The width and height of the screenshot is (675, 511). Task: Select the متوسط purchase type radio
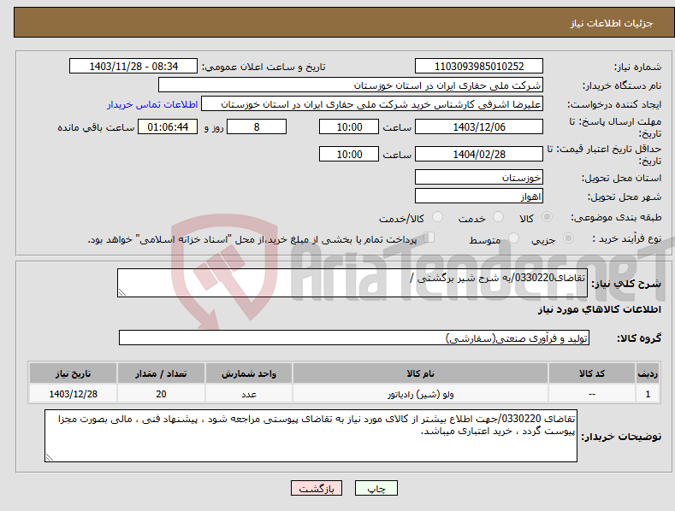point(513,238)
